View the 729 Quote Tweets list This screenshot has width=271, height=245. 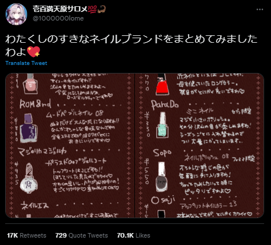[x=82, y=235]
